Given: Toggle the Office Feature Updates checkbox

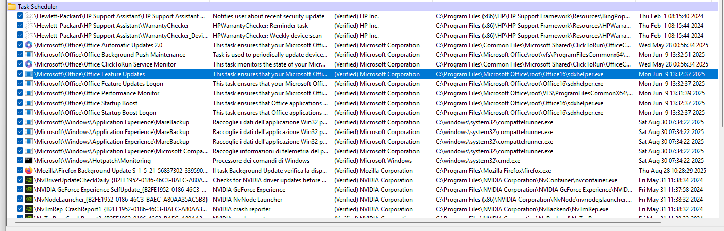Looking at the screenshot, I should [20, 74].
